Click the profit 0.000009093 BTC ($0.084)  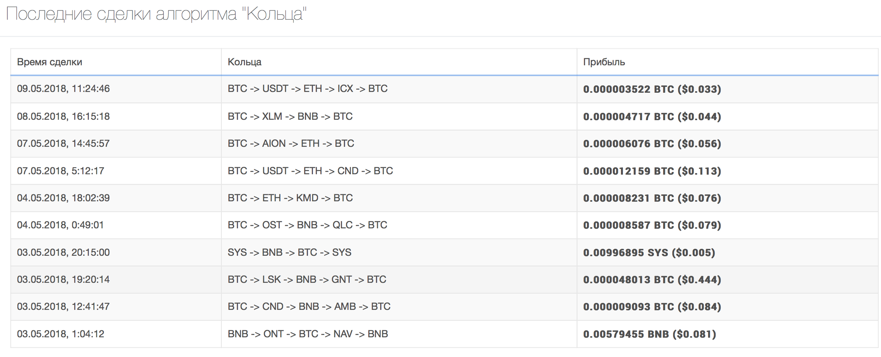pyautogui.click(x=652, y=307)
